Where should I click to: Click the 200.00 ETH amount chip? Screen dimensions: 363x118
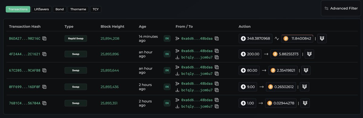[x=250, y=54]
